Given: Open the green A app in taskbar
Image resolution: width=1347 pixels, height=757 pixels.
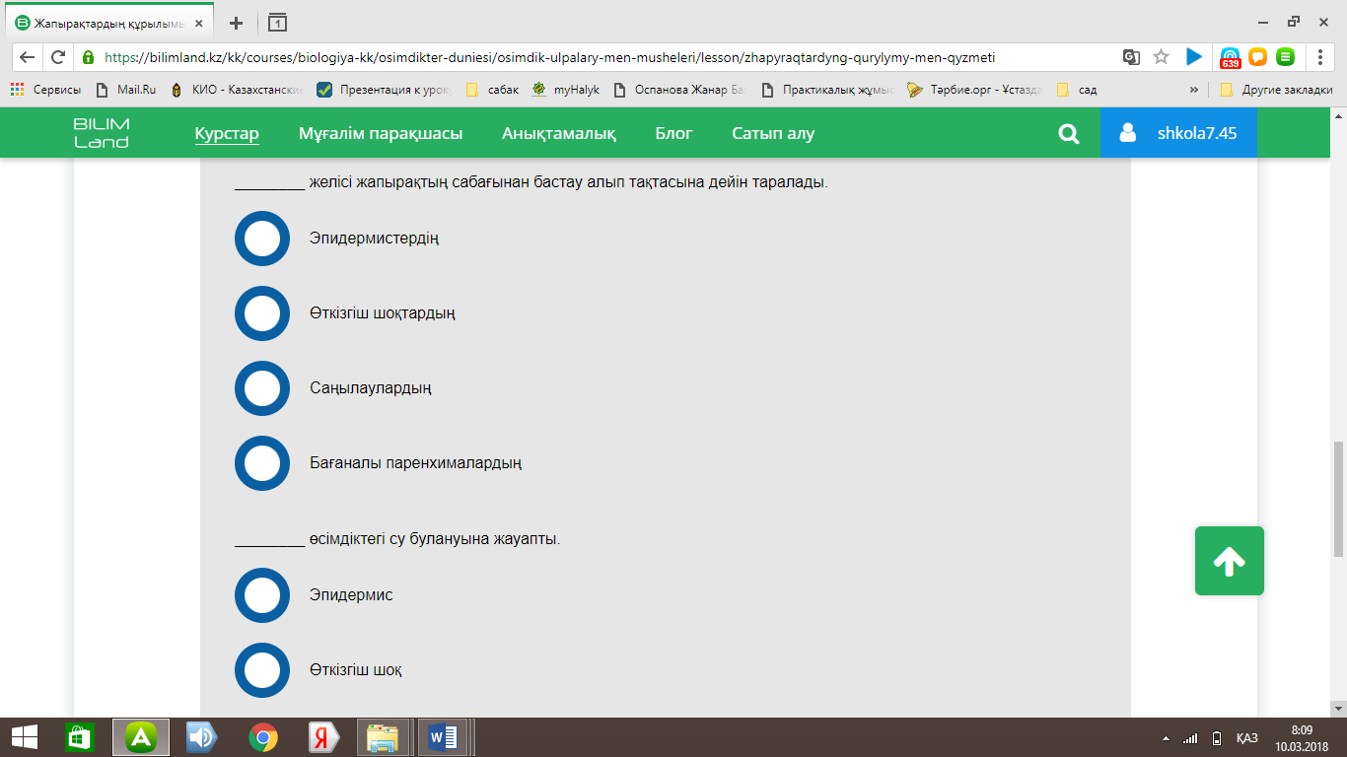Looking at the screenshot, I should point(141,737).
